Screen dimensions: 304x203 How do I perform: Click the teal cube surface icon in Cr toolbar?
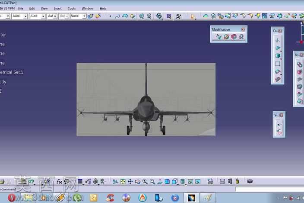point(278,56)
